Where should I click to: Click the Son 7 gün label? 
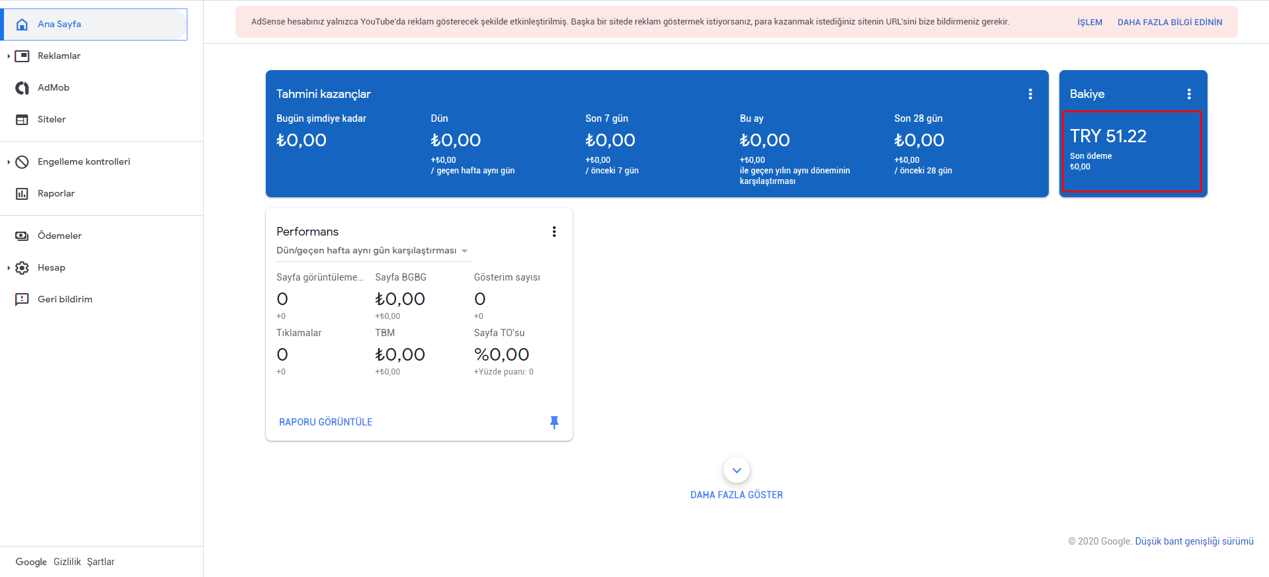click(606, 118)
